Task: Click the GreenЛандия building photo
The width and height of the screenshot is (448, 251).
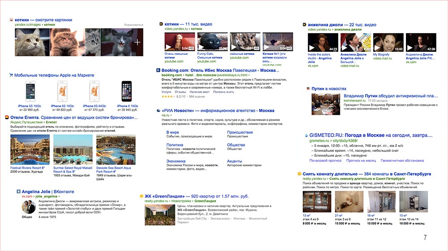Action: (160, 215)
